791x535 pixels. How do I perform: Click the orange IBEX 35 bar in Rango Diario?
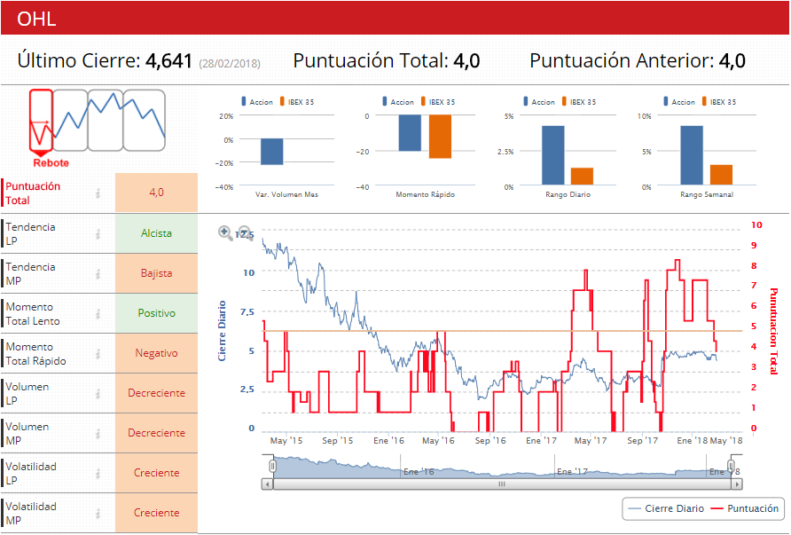[582, 177]
